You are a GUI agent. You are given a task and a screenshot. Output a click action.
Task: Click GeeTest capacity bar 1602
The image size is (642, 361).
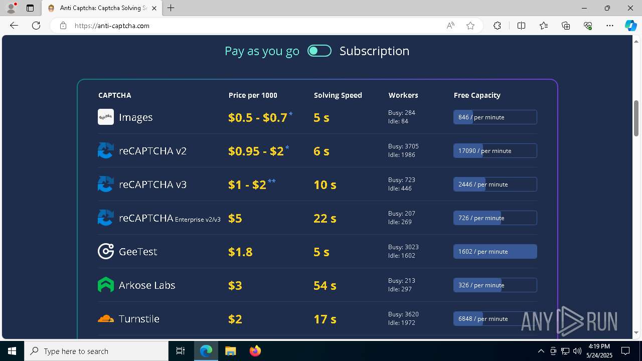495,251
